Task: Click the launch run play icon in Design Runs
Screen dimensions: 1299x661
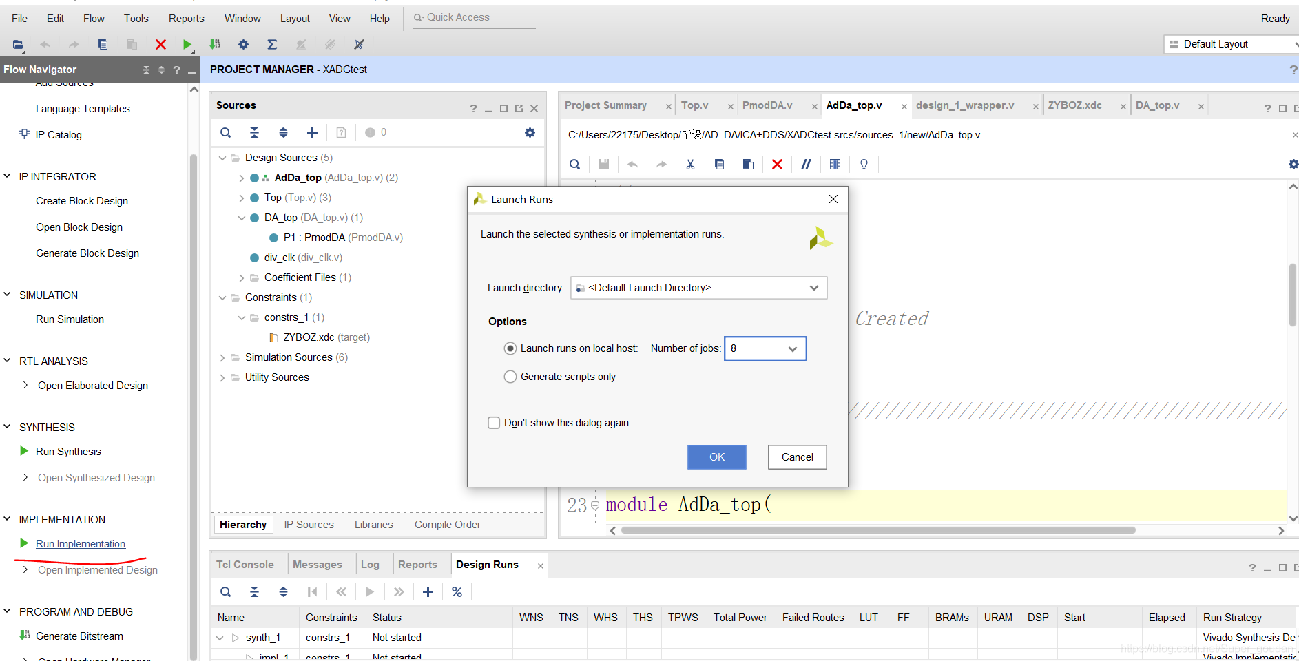Action: click(x=370, y=592)
